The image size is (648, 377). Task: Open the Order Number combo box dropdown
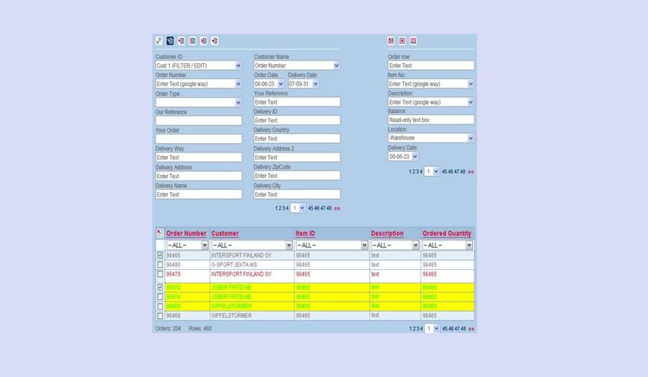[x=238, y=84]
